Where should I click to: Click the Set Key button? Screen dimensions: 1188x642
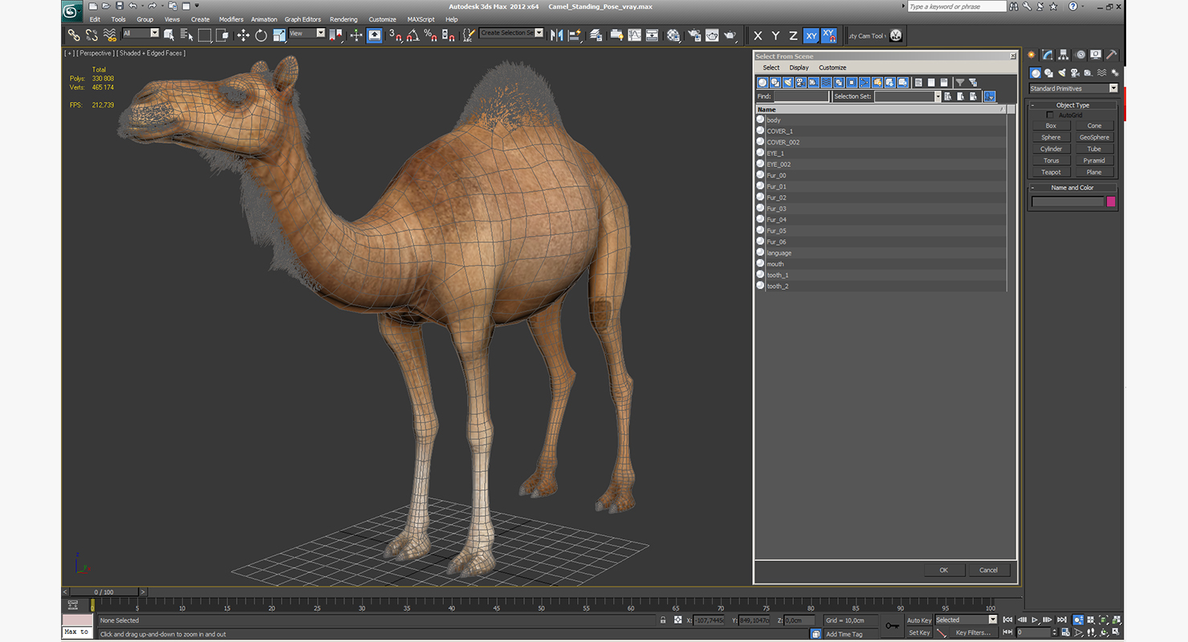(x=919, y=632)
